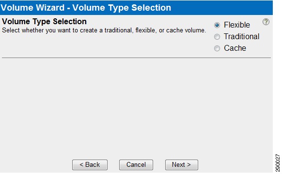Click the wizard title bar text
282x176 pixels.
[x=86, y=8]
